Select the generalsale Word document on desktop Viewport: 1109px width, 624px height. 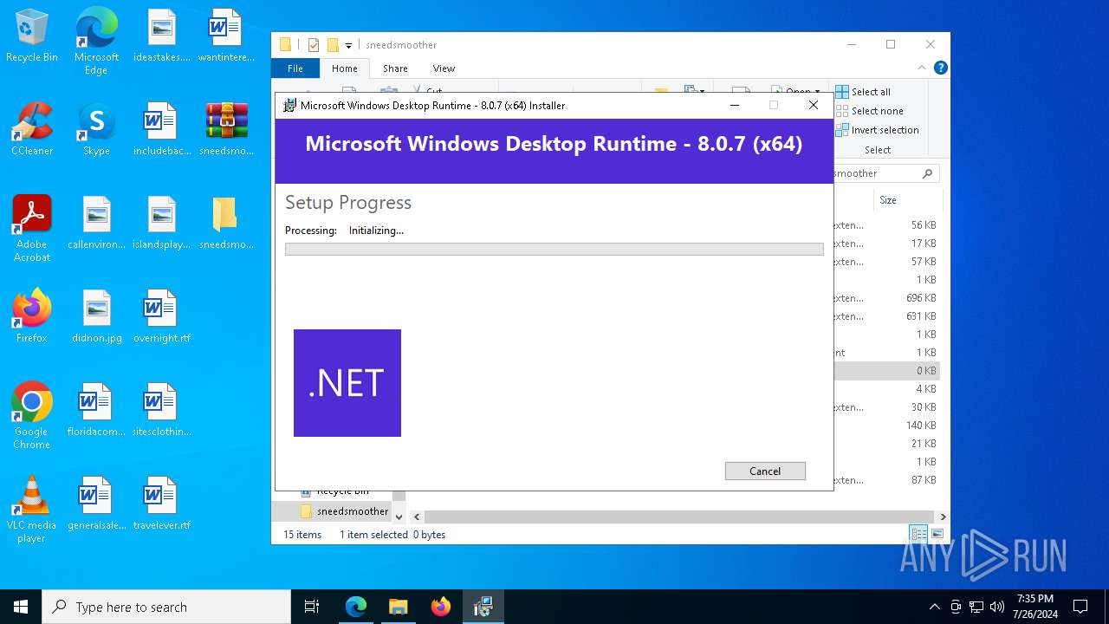tap(96, 504)
